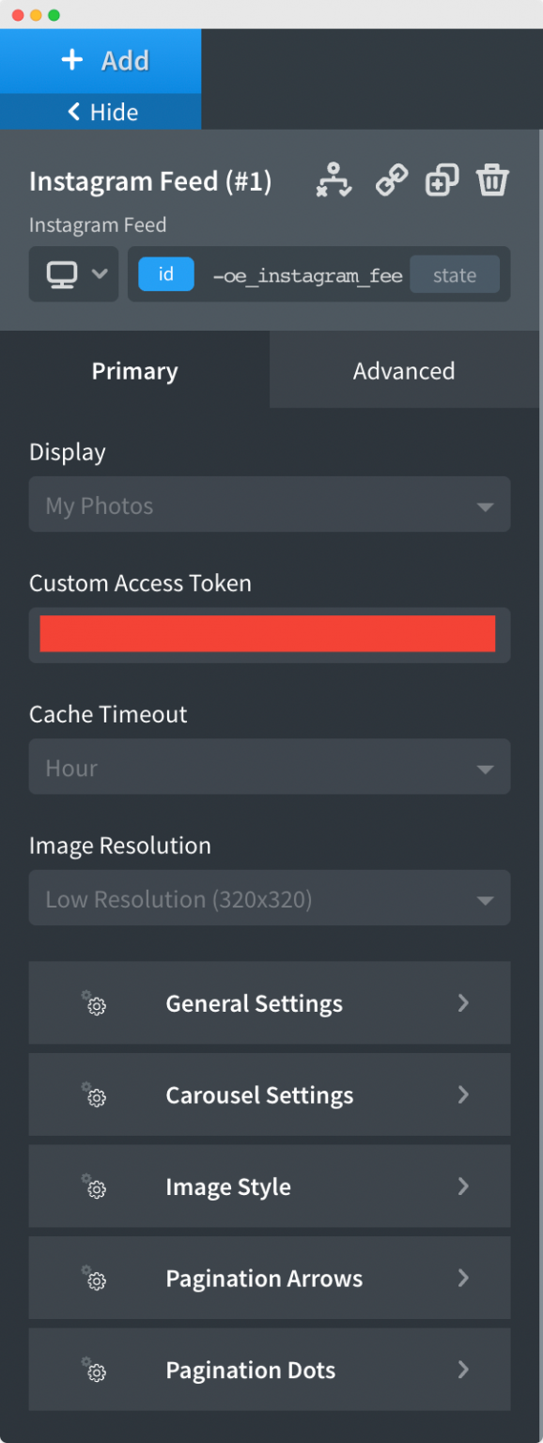543x1443 pixels.
Task: Expand the Pagination Dots section
Action: (270, 1370)
